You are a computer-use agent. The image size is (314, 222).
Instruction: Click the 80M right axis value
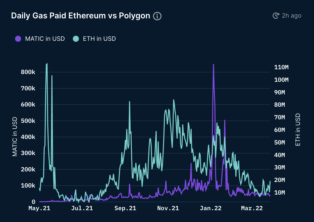pyautogui.click(x=279, y=105)
